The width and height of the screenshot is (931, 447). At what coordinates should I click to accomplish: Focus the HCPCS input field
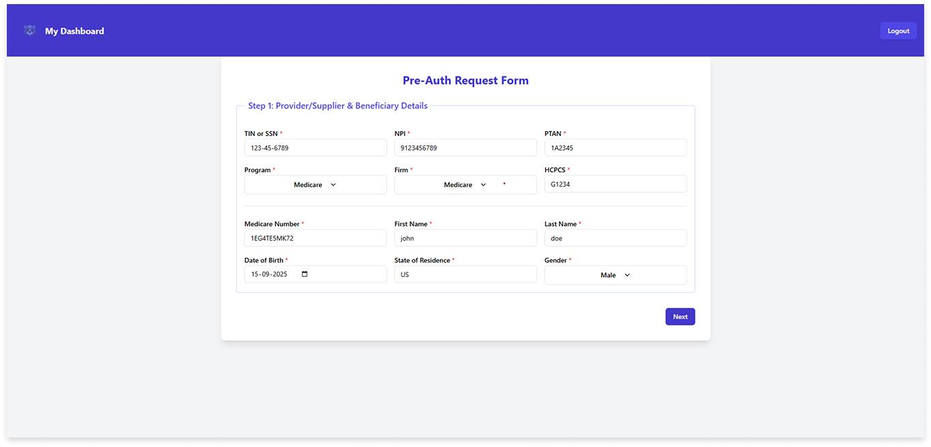(616, 184)
